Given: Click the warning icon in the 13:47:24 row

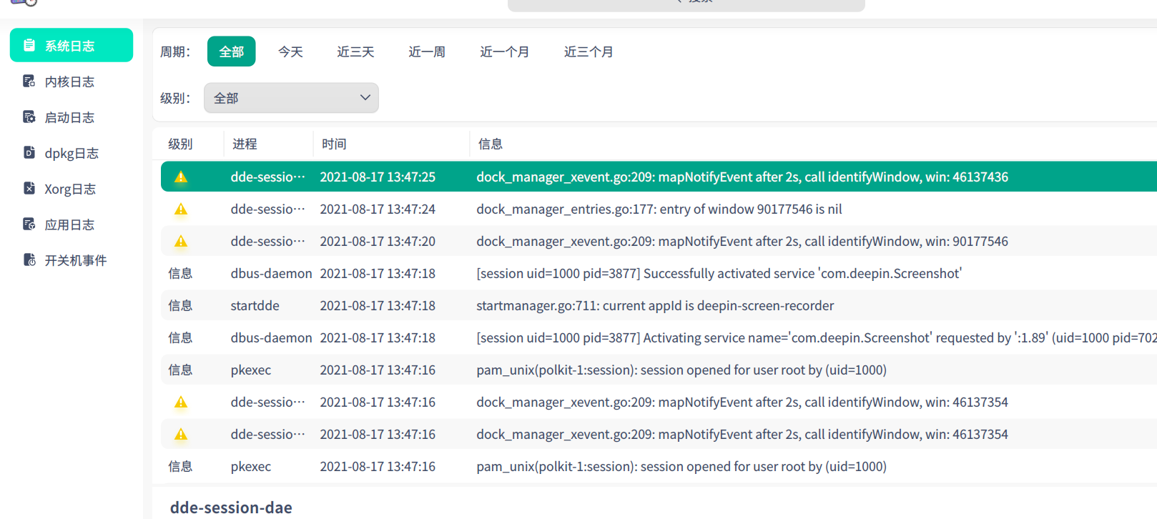Looking at the screenshot, I should coord(181,209).
